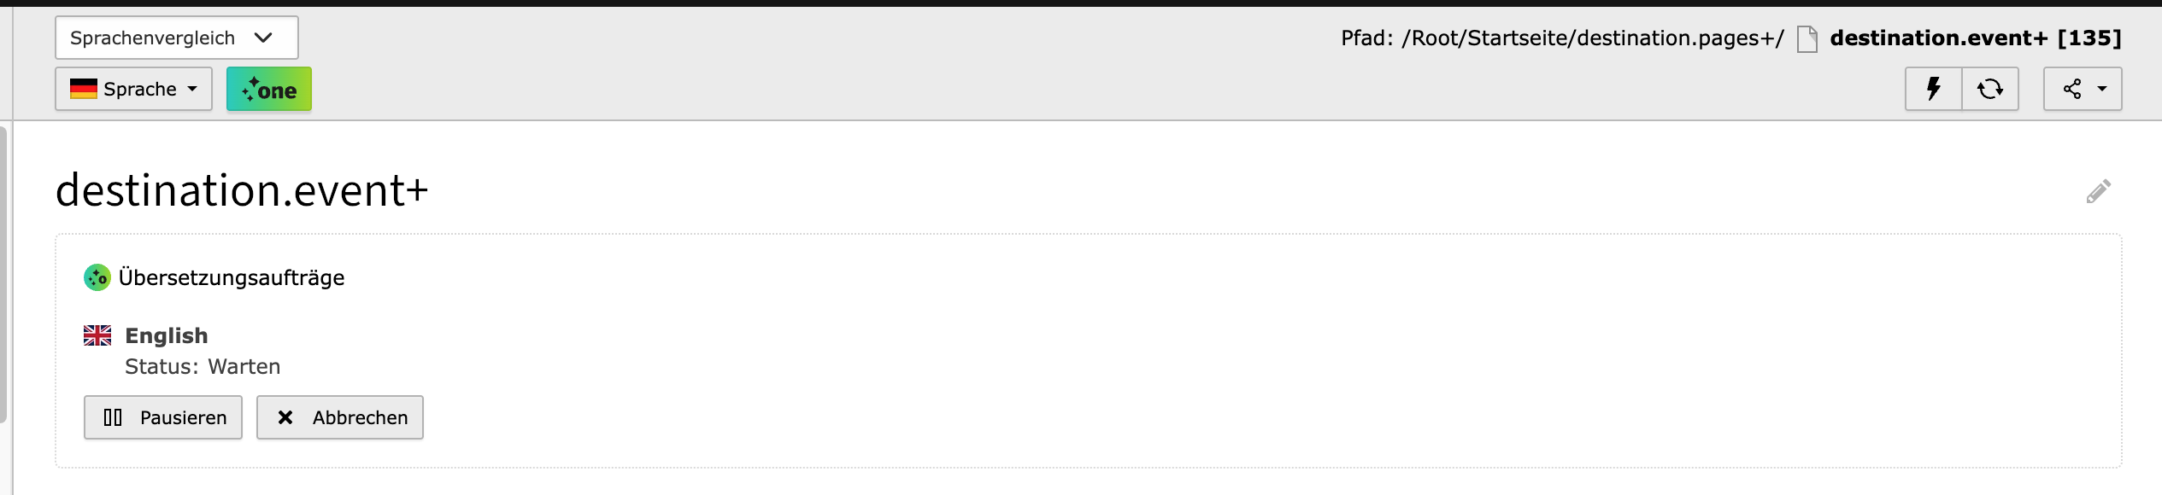Pause the English translation job
Image resolution: width=2162 pixels, height=495 pixels.
pyautogui.click(x=163, y=417)
